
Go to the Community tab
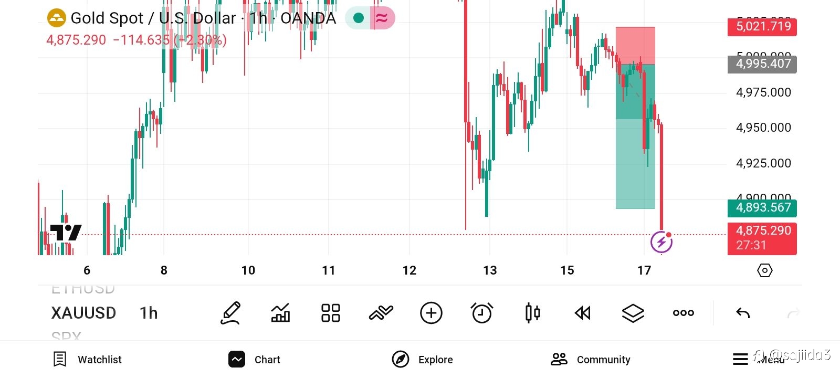click(591, 360)
